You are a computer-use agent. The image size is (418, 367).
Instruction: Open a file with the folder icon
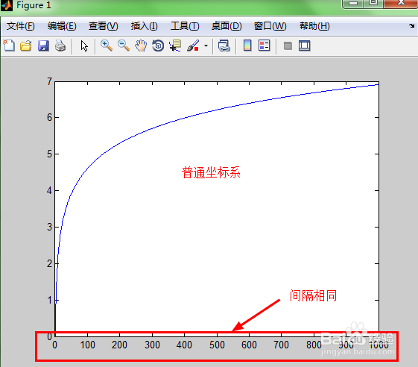(x=26, y=46)
